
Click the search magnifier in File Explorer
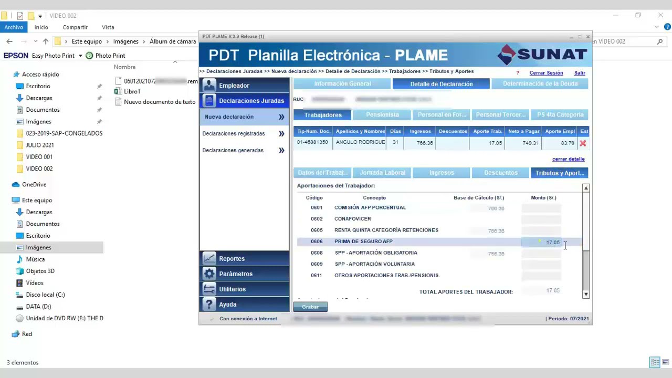point(660,41)
